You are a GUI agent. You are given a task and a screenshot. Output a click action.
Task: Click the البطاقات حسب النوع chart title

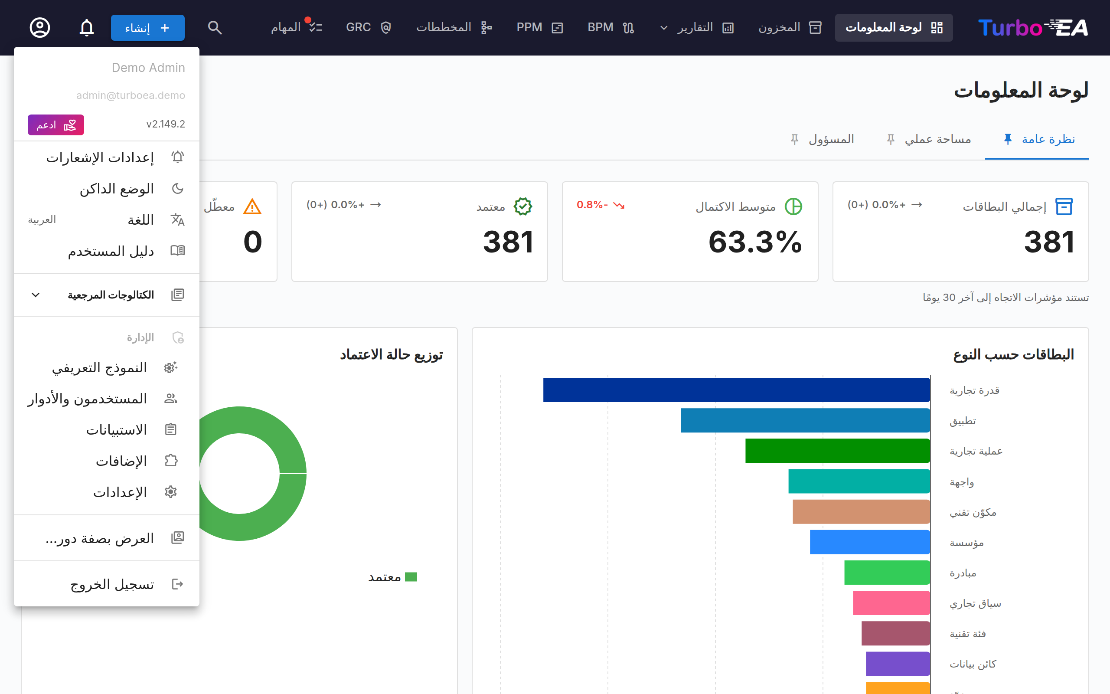point(1014,354)
